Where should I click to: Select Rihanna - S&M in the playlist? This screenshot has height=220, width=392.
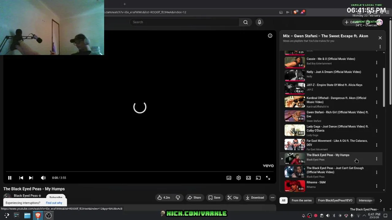point(316,182)
